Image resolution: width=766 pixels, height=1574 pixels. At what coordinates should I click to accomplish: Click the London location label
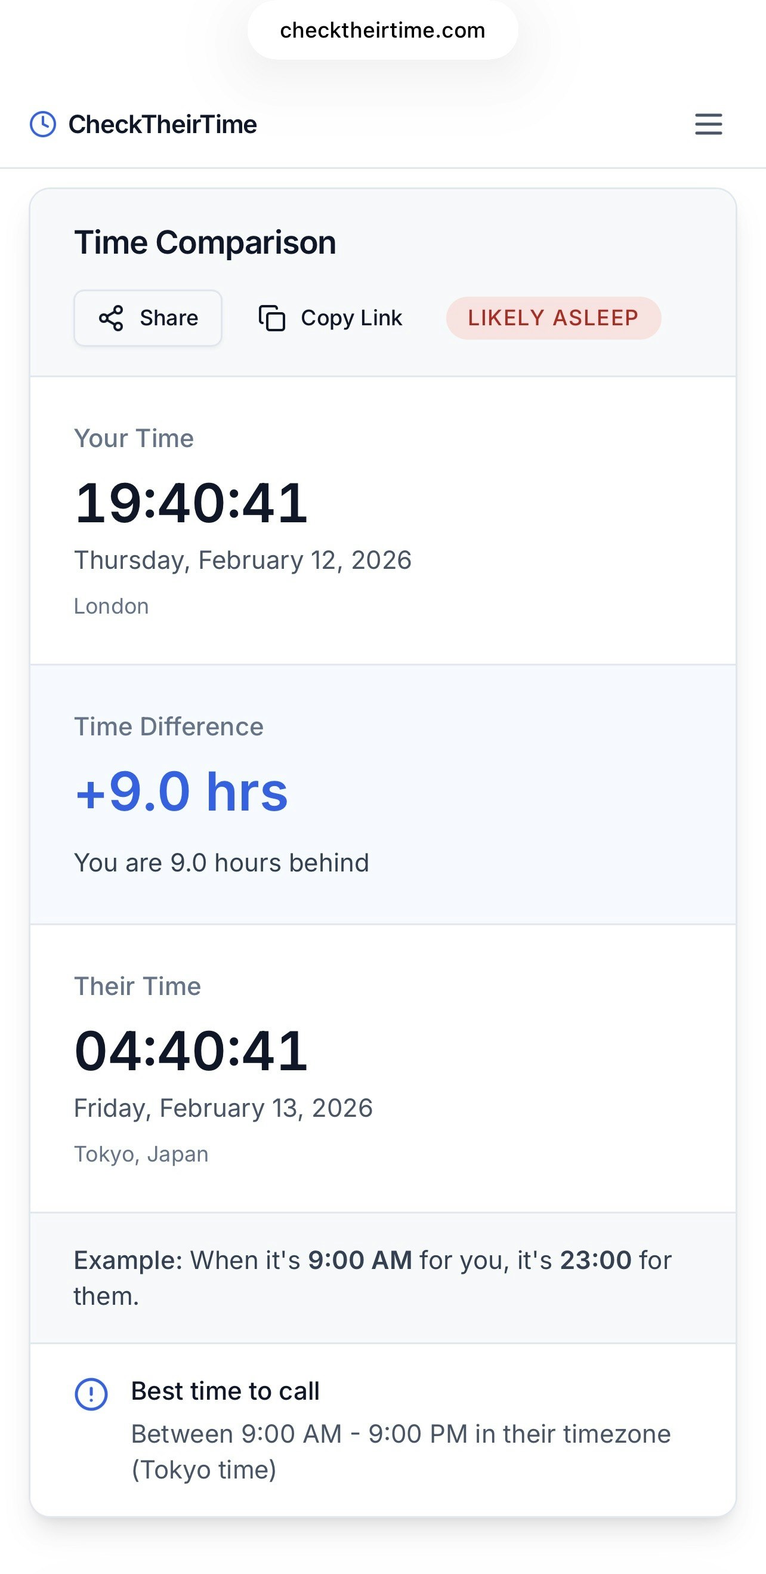coord(112,605)
